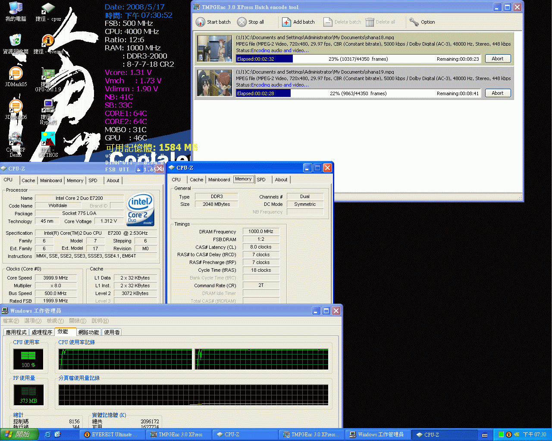The width and height of the screenshot is (552, 441).
Task: Click the second IE quick launch icon
Action: (57, 435)
